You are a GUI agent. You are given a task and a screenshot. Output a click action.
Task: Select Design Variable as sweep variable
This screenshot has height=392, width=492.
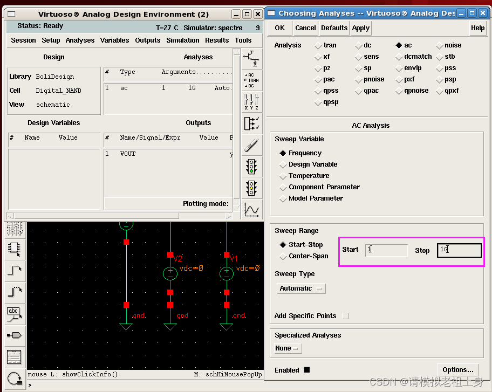tap(309, 164)
